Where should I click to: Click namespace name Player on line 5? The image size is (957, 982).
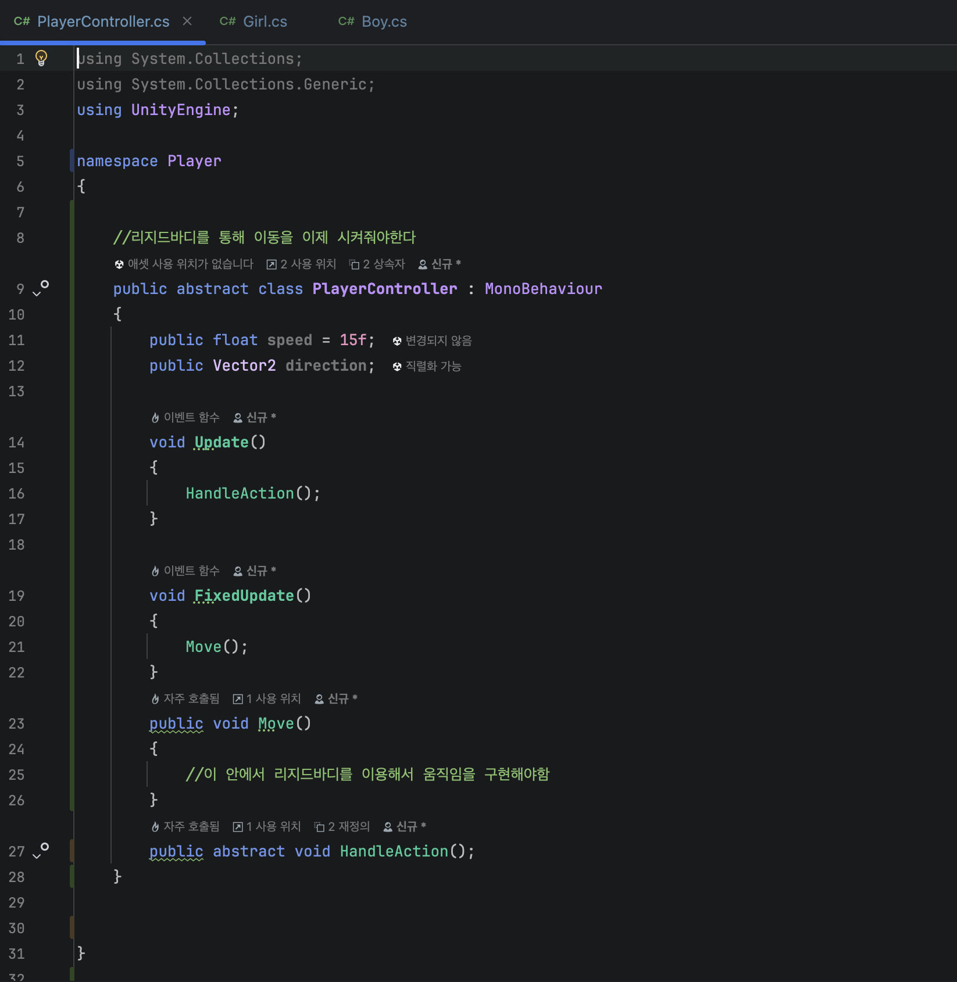(x=194, y=161)
